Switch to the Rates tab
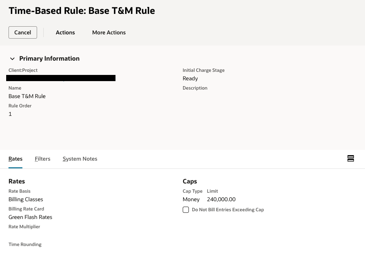The height and width of the screenshot is (258, 365). tap(15, 159)
